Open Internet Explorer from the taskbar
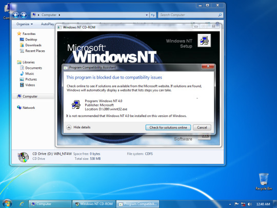 22,204
